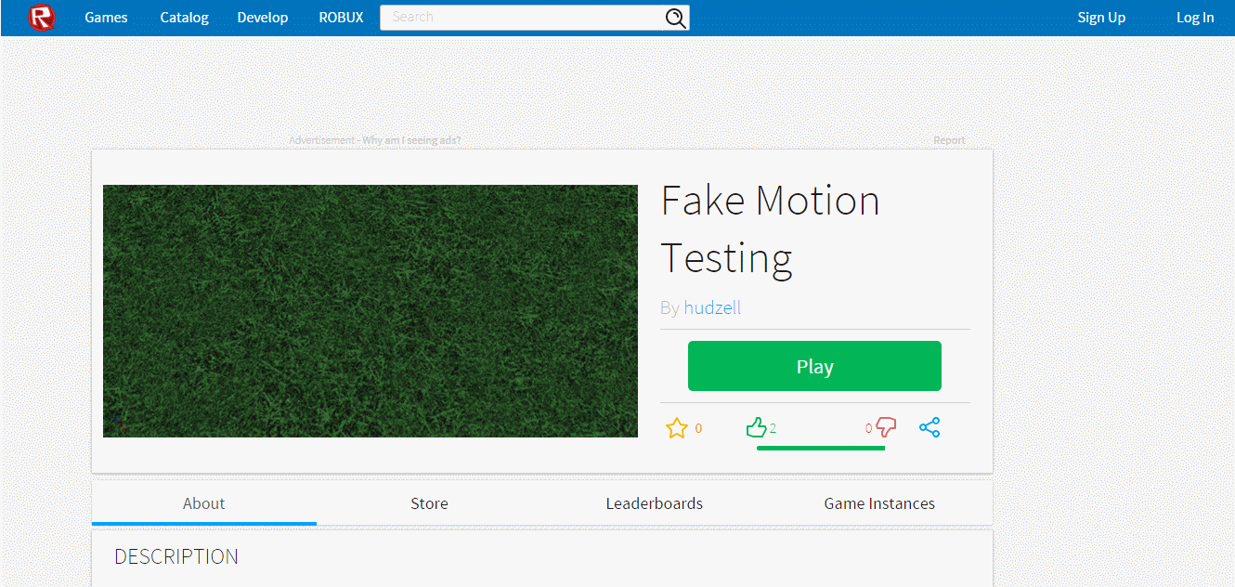
Task: Click the green Play button
Action: (x=814, y=366)
